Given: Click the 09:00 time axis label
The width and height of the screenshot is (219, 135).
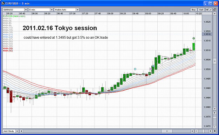Looking at the screenshot, I should [148, 14].
